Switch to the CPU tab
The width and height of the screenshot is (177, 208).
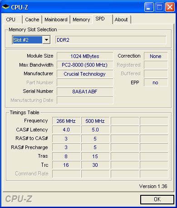pos(13,19)
